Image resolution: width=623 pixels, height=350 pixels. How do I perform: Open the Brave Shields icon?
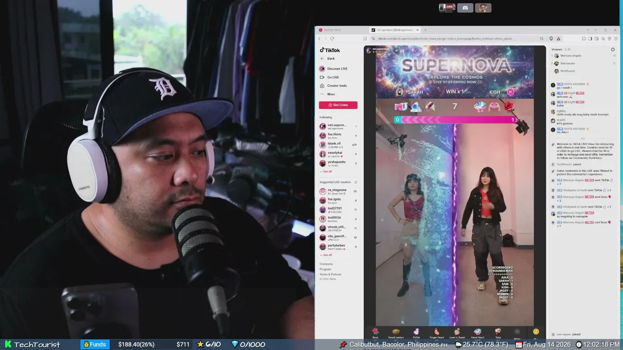[x=551, y=38]
